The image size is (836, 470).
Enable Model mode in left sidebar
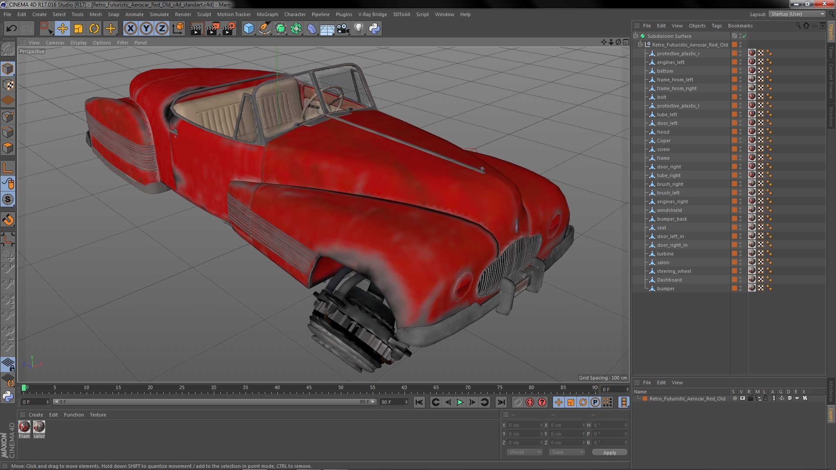pos(8,69)
